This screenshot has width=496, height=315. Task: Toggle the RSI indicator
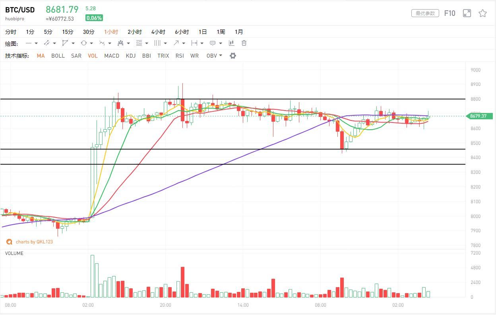180,56
